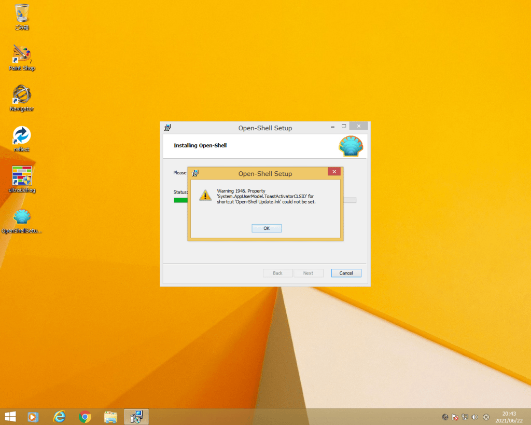Minimize the Open-Shell Setup window

pos(332,127)
